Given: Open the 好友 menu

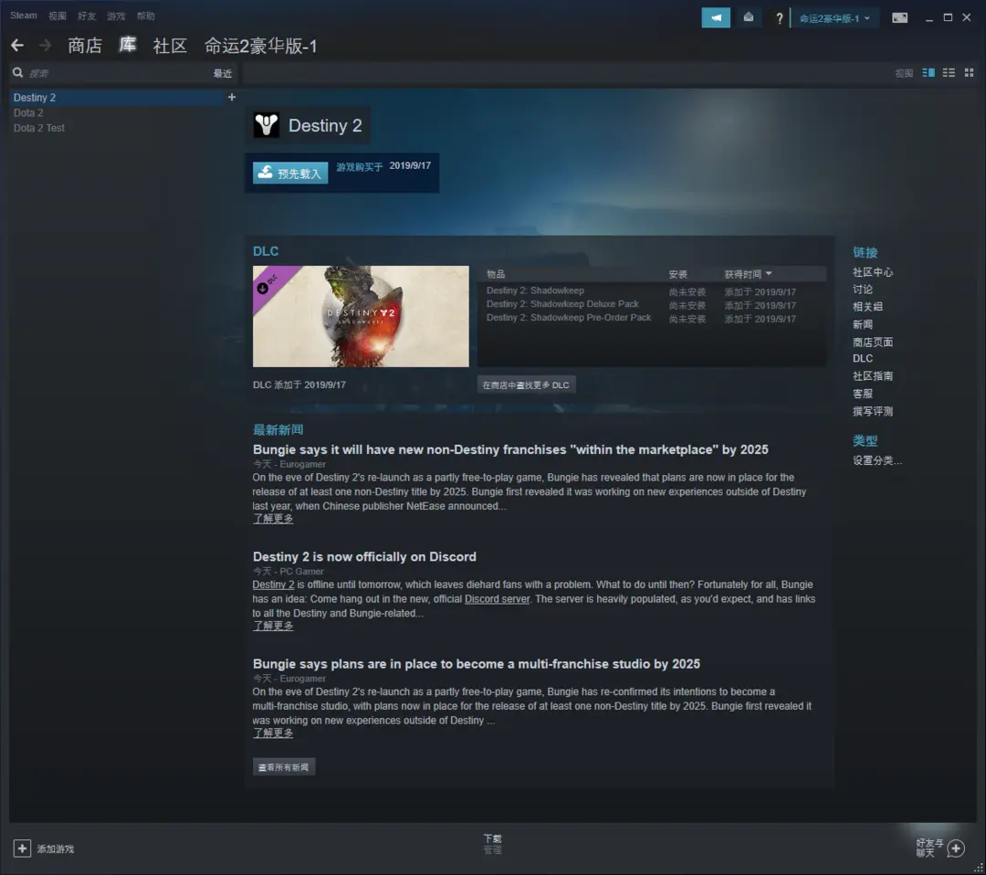Looking at the screenshot, I should pos(87,16).
